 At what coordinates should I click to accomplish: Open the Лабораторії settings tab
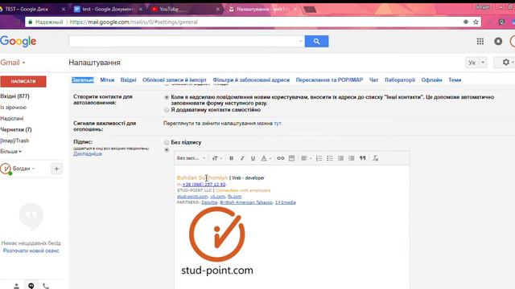pyautogui.click(x=400, y=80)
